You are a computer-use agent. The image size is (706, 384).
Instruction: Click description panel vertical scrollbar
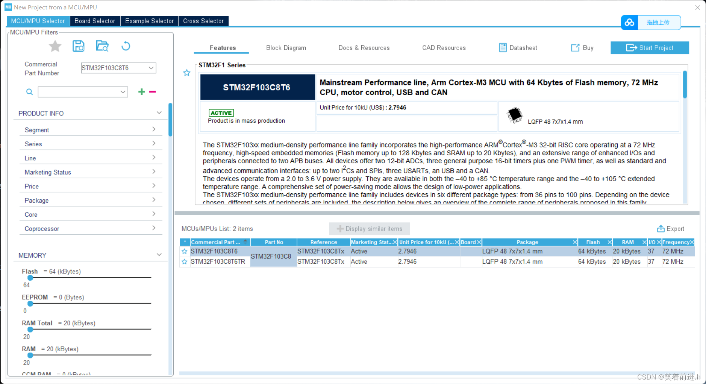click(685, 85)
